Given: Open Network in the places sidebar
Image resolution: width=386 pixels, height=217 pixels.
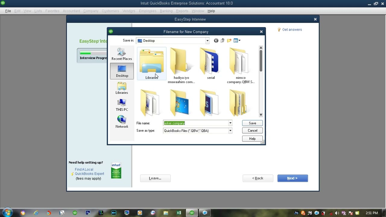Looking at the screenshot, I should (122, 122).
